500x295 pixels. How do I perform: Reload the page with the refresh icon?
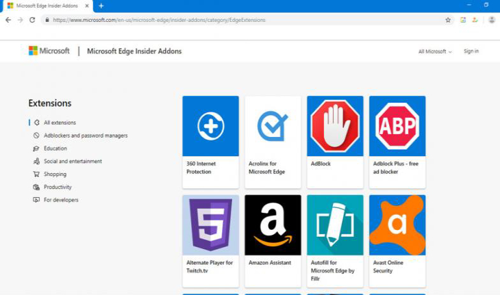point(32,20)
